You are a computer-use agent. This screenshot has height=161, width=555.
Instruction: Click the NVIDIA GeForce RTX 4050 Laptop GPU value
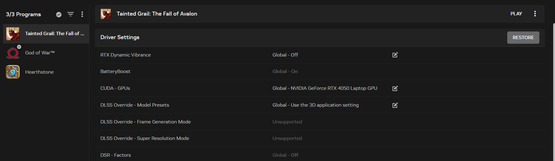(x=325, y=88)
